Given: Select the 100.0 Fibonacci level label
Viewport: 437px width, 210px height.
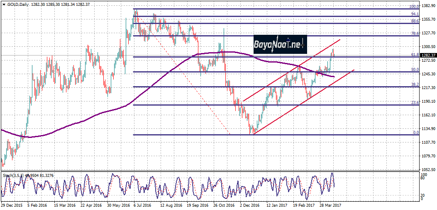Looking at the screenshot, I should (413, 7).
